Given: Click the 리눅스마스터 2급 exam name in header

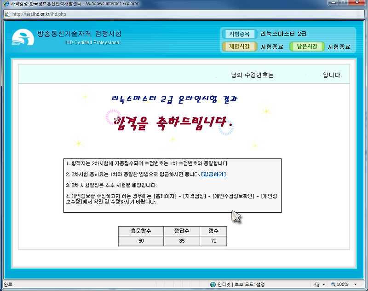Looking at the screenshot, I should pos(283,34).
